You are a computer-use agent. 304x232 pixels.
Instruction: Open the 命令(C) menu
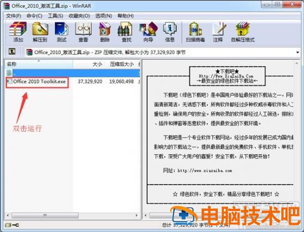[x=34, y=15]
